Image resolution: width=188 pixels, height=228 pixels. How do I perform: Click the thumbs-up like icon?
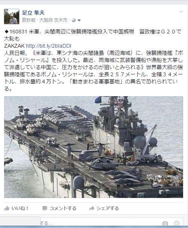point(7,208)
